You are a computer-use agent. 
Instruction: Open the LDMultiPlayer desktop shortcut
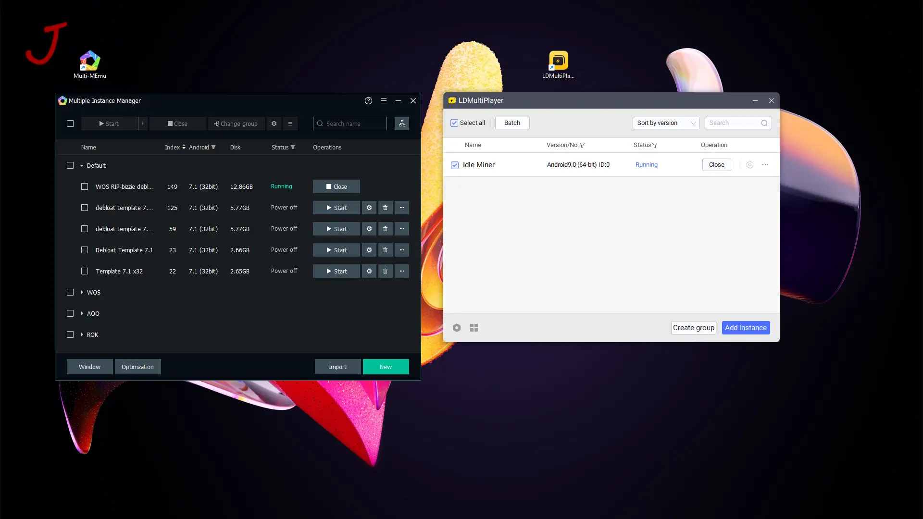pyautogui.click(x=558, y=64)
